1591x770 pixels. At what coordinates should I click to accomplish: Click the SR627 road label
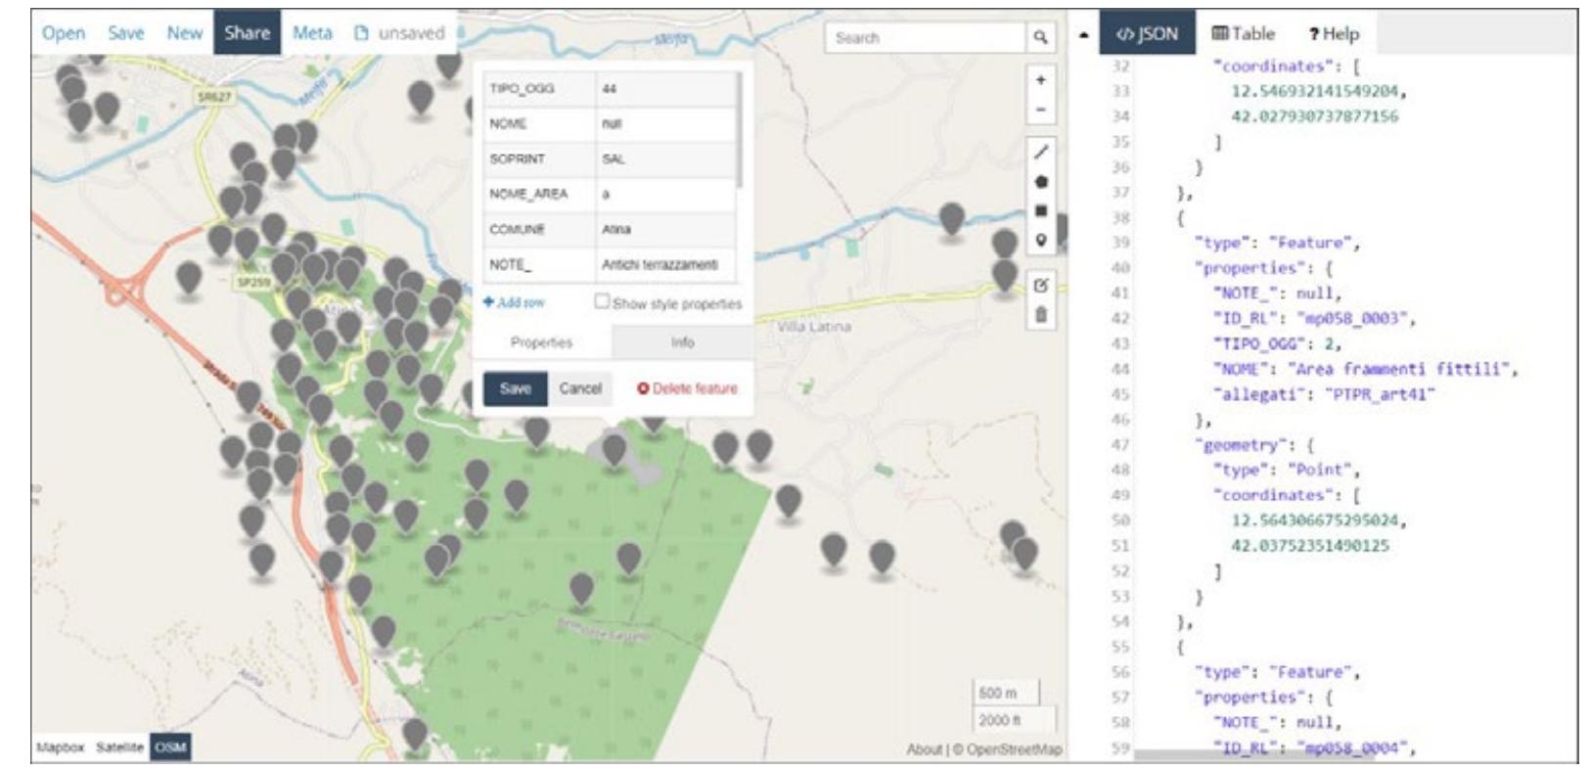pos(214,97)
